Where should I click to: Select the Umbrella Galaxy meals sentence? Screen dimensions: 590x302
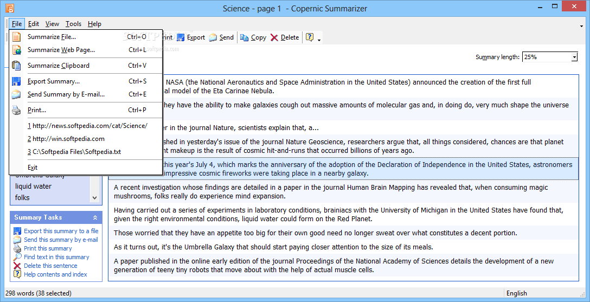(x=343, y=247)
